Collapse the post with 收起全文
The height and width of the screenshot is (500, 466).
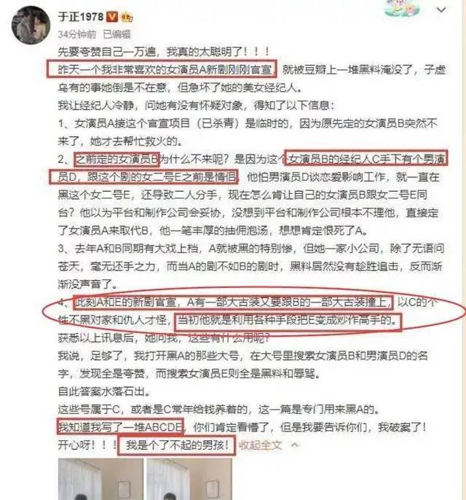[261, 445]
